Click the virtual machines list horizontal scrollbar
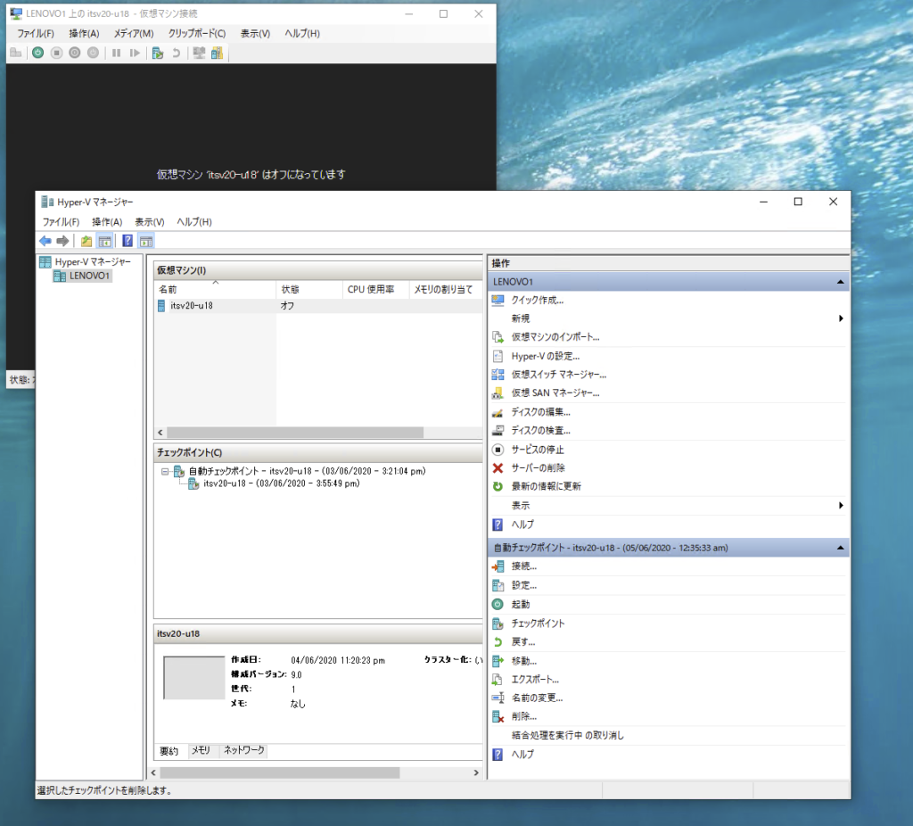913x826 pixels. 294,433
